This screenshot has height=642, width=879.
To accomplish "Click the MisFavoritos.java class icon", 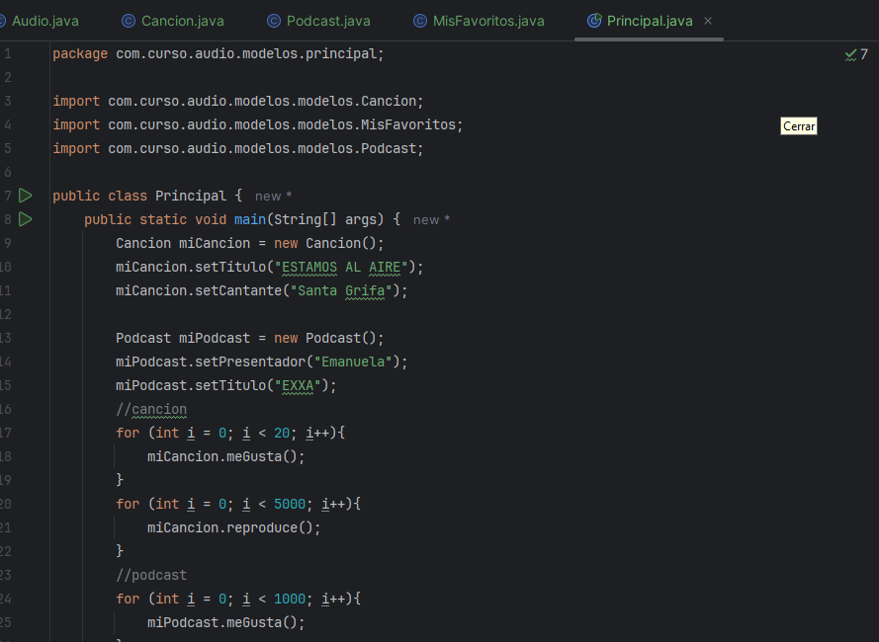I will pos(420,22).
